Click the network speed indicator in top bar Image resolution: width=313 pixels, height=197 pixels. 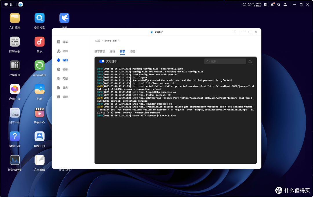click(257, 5)
